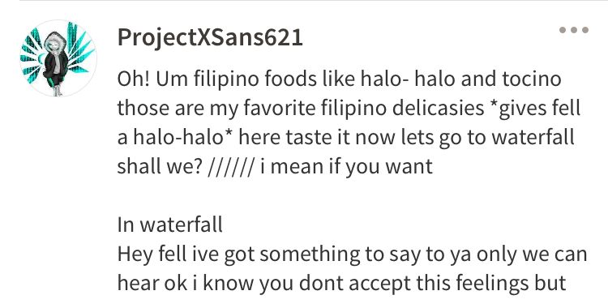Click the "Hey fell ive got something" line
This screenshot has width=608, height=308.
[x=352, y=255]
